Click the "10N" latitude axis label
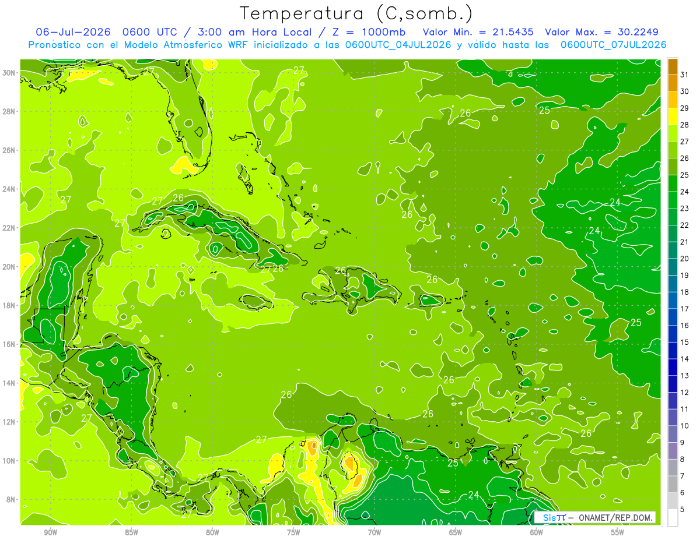Viewport: 700px width, 540px height. coord(10,461)
